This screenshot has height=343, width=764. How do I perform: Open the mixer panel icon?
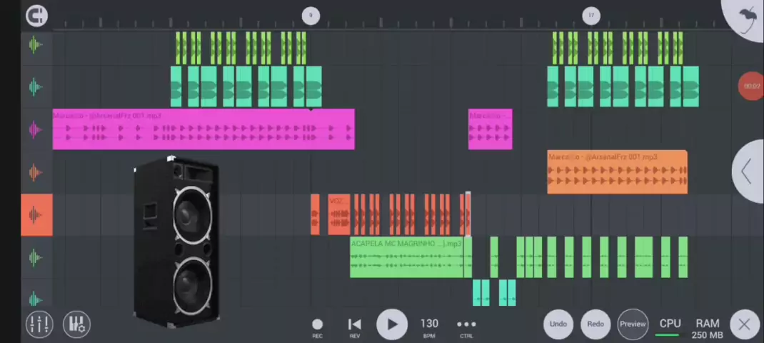tap(39, 324)
